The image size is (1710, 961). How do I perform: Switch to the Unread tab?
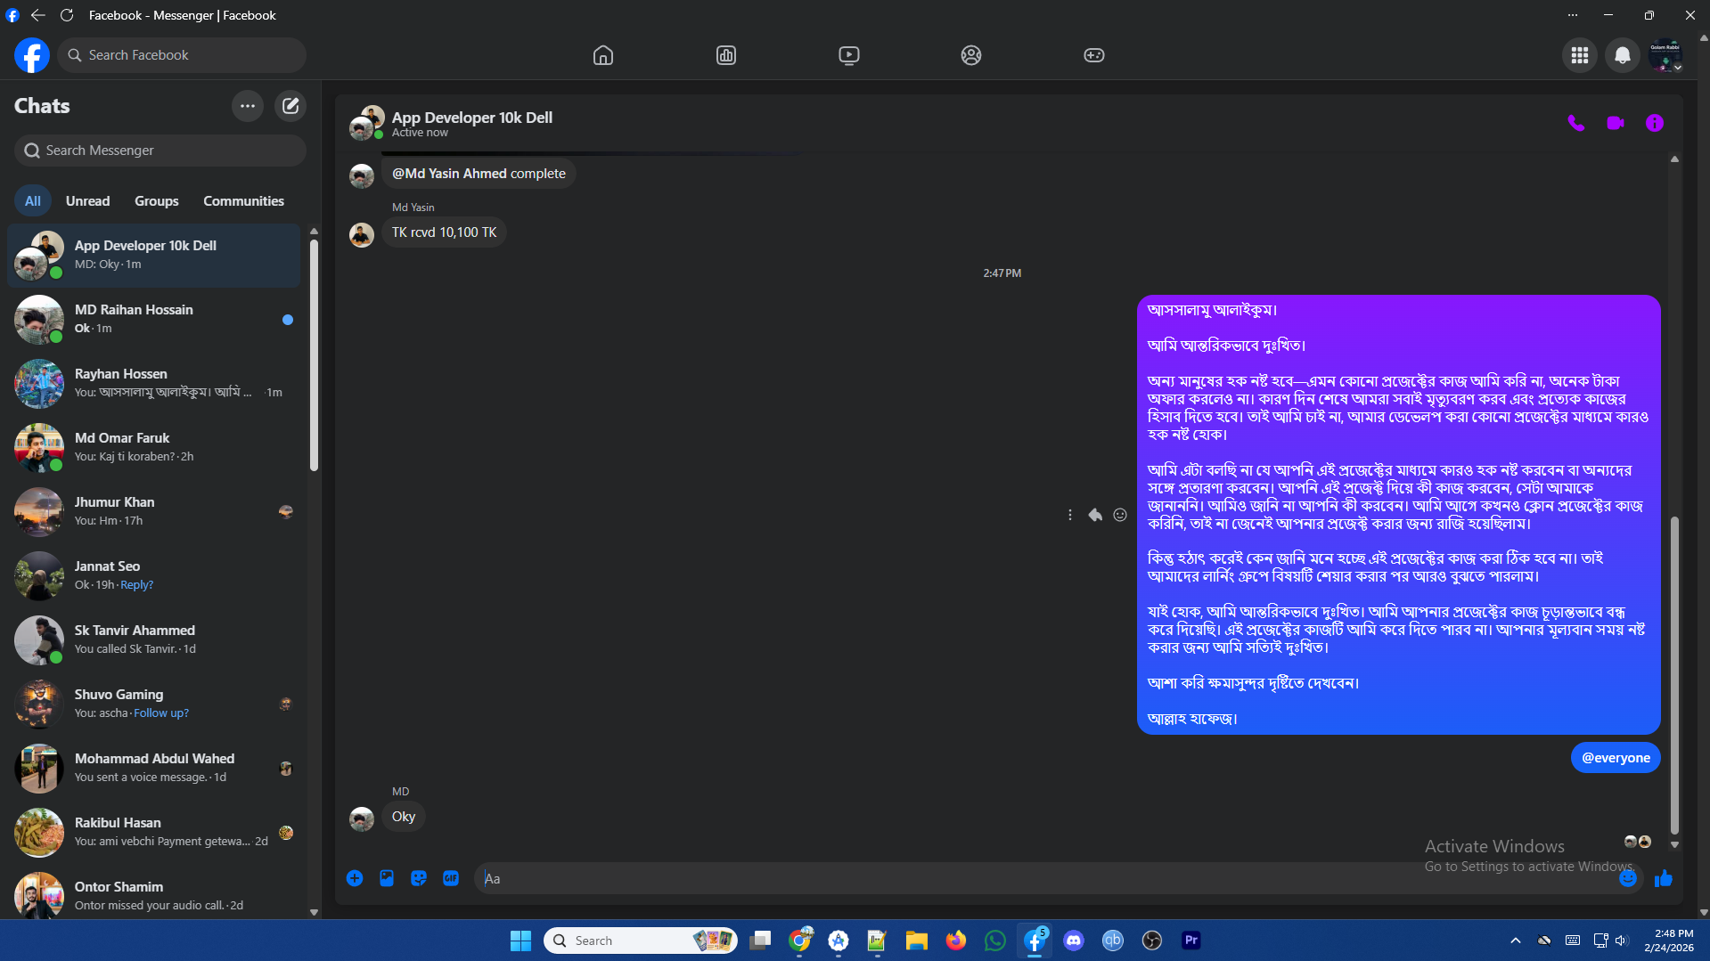coord(87,201)
